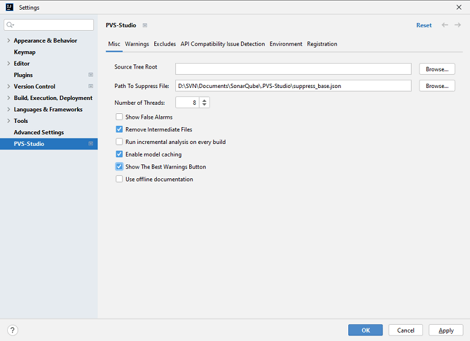The image size is (470, 341).
Task: Open the Registration tab
Action: pyautogui.click(x=322, y=44)
